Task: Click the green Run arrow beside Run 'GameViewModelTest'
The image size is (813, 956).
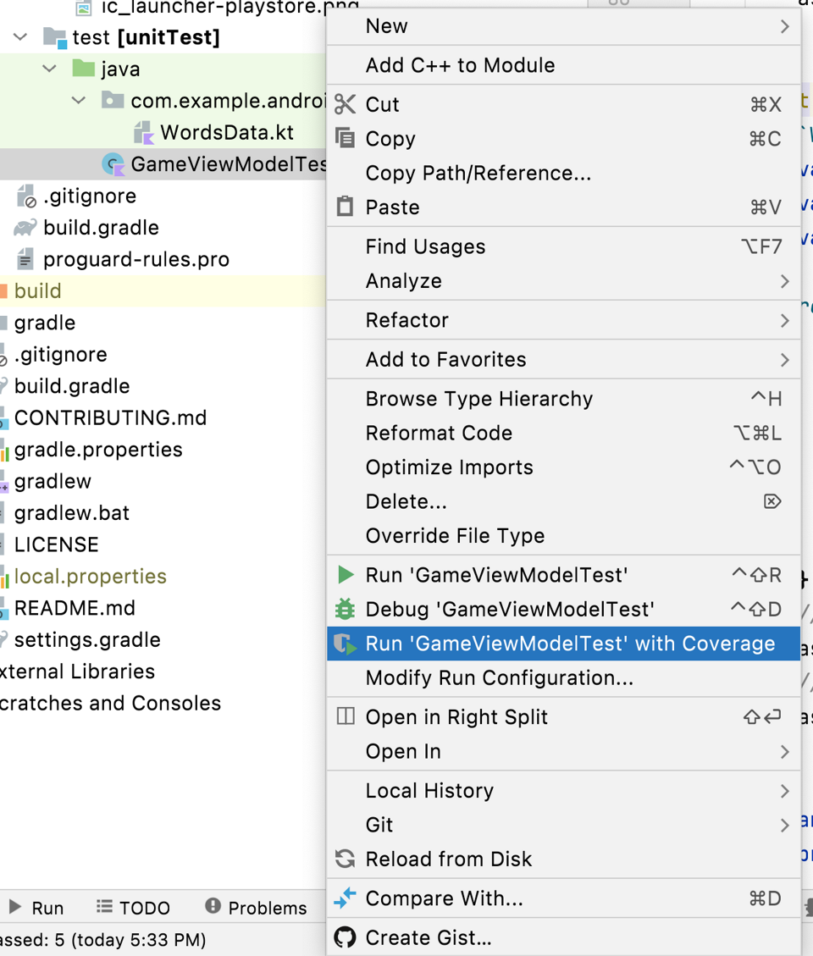Action: (x=346, y=574)
